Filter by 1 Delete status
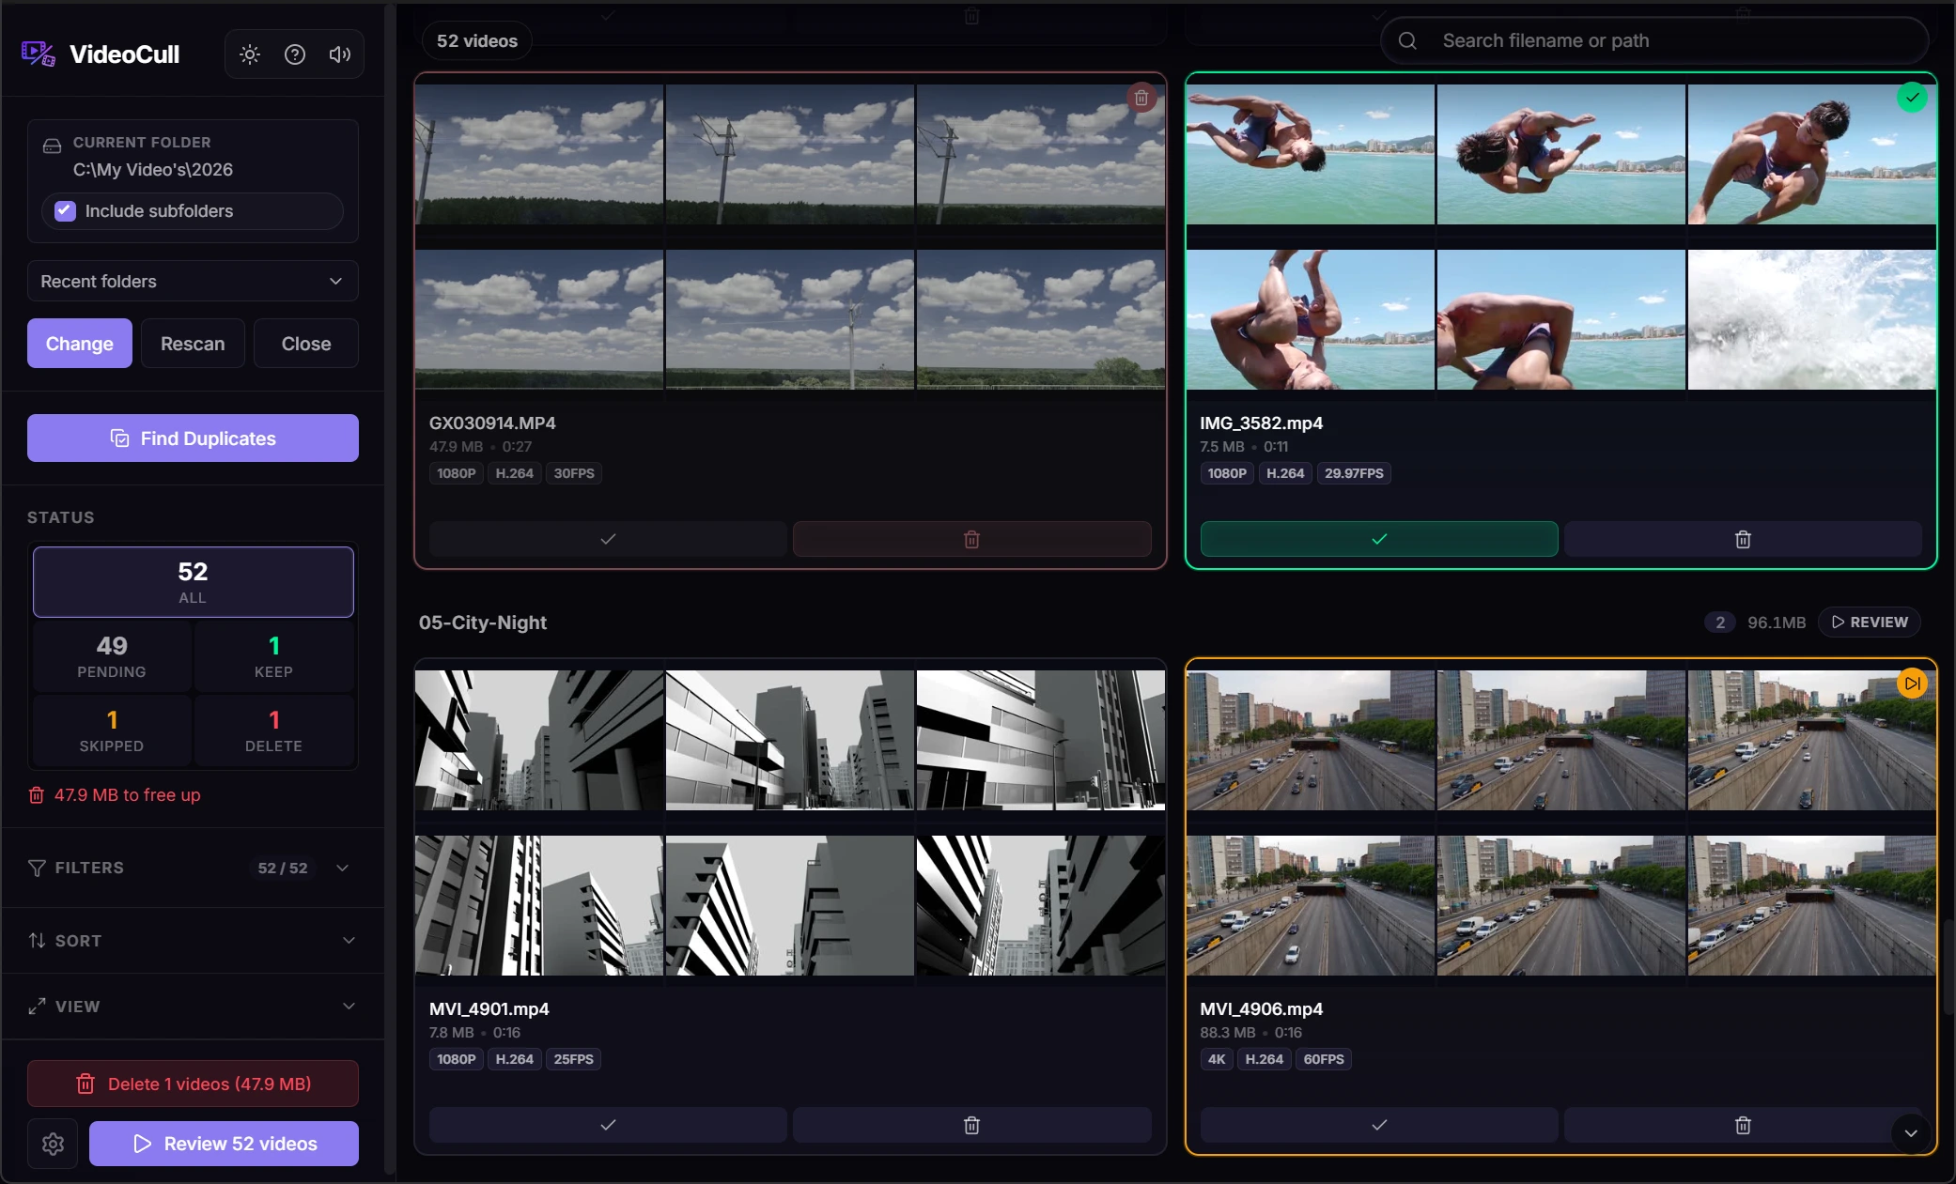This screenshot has height=1184, width=1956. (273, 730)
